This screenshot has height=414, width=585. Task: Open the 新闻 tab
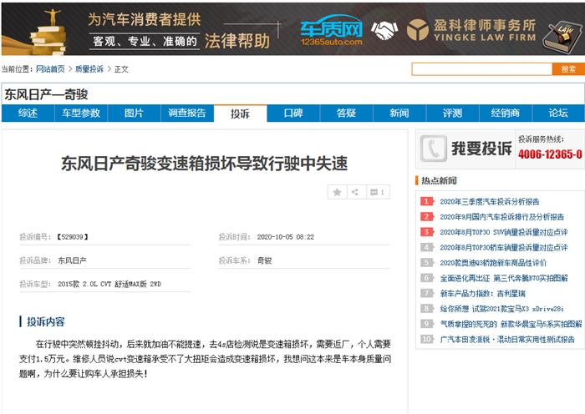click(399, 114)
